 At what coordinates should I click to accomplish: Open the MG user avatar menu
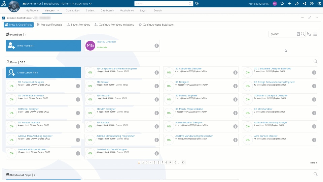tap(275, 3)
